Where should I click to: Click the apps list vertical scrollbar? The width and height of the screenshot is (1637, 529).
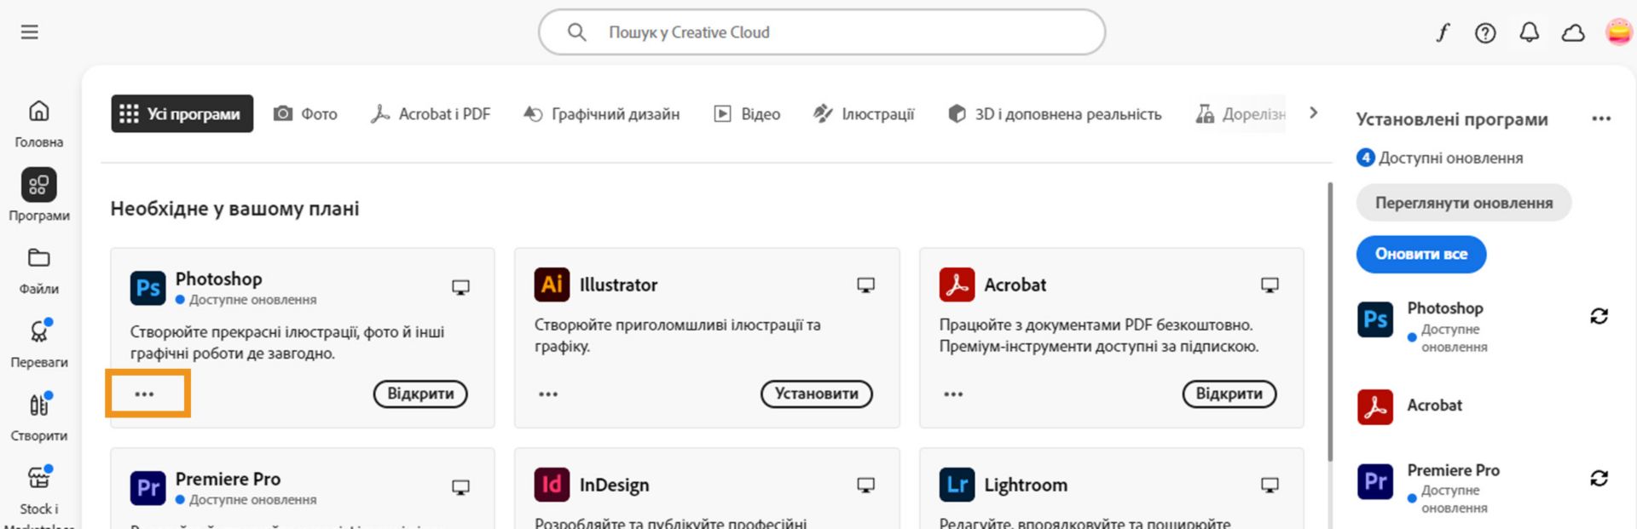coord(1330,322)
